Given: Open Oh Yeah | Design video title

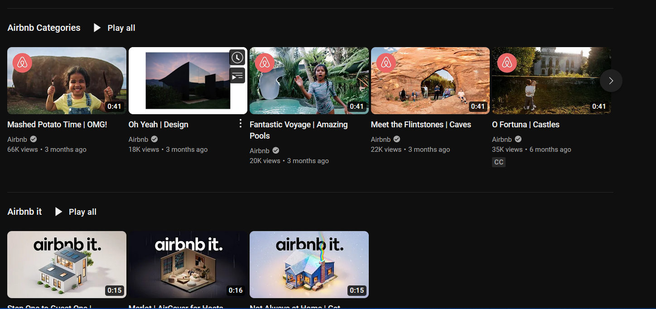Looking at the screenshot, I should (158, 125).
